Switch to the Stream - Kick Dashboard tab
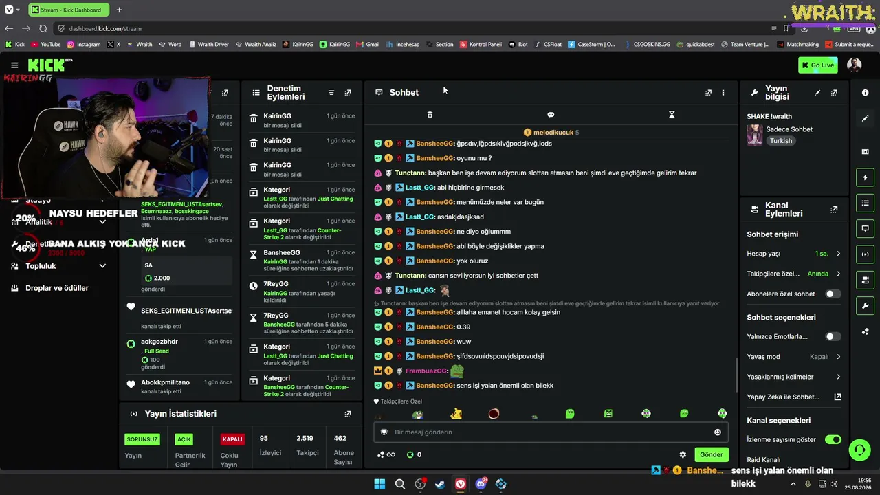This screenshot has height=495, width=880. point(67,10)
